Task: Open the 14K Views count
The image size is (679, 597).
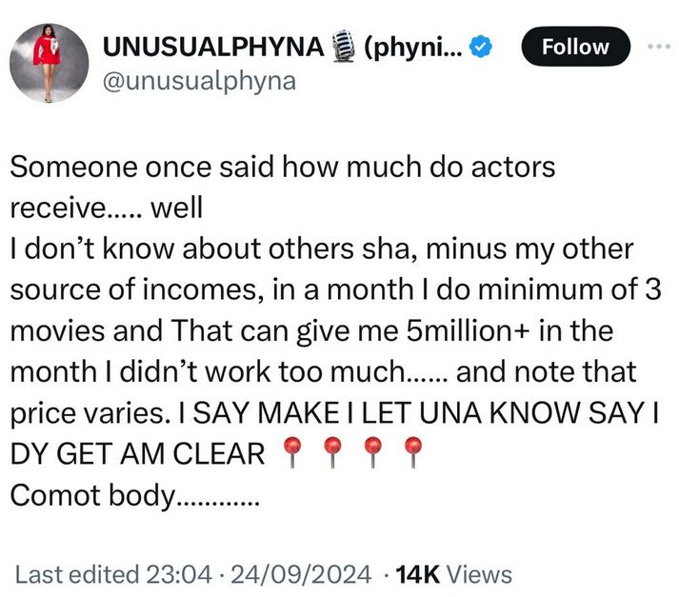Action: point(453,574)
